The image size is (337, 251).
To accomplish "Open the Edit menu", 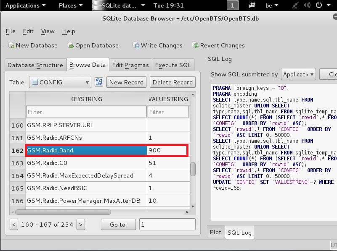I will coord(28,31).
